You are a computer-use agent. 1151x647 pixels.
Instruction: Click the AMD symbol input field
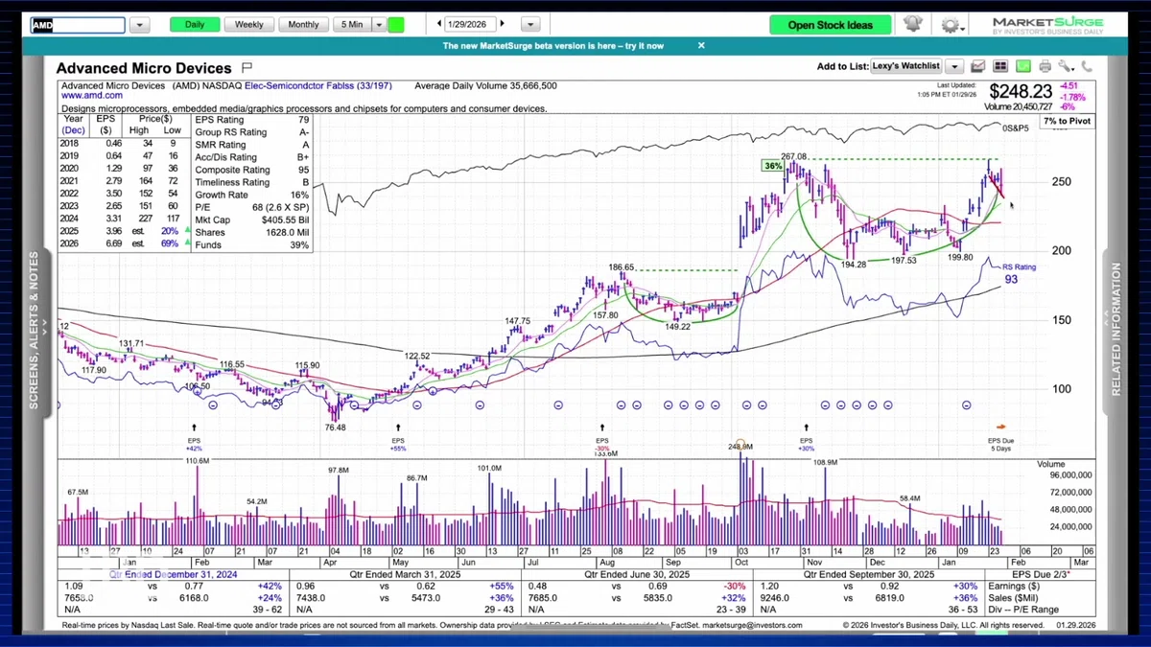coord(77,25)
